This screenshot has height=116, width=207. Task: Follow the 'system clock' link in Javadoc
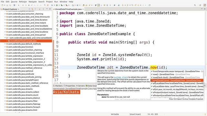point(121,77)
